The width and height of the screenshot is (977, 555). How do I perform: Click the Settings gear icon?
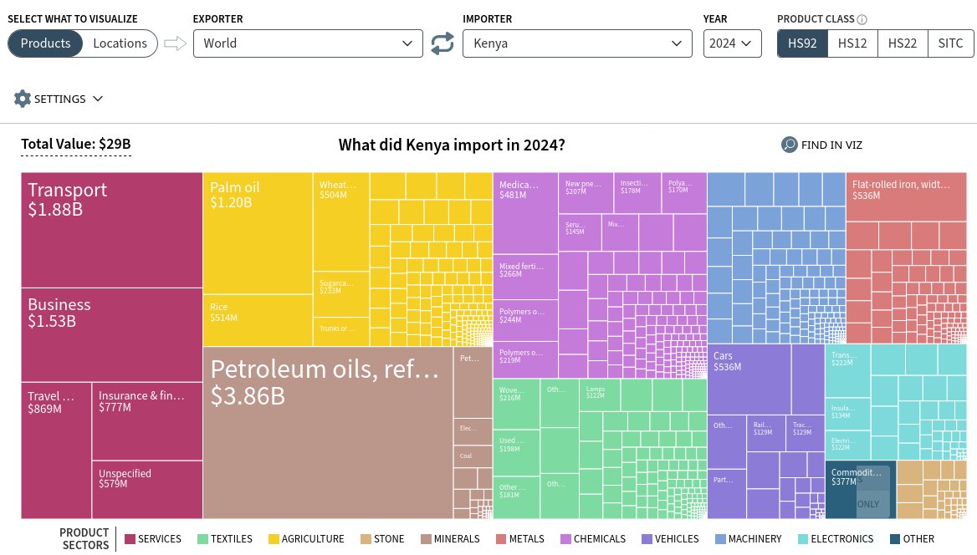(x=23, y=99)
